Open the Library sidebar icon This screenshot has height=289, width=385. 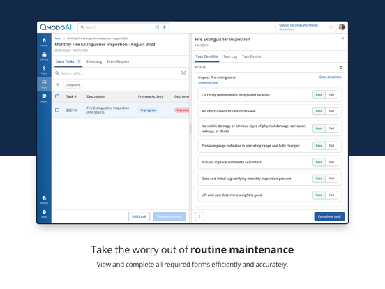(44, 57)
